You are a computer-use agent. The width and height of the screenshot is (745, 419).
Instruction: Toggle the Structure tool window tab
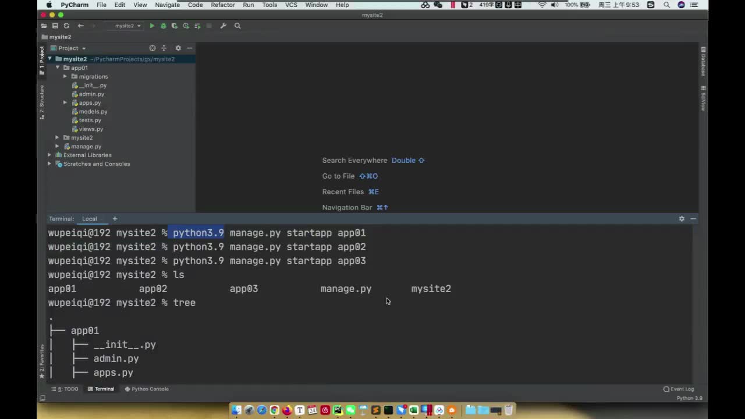pyautogui.click(x=42, y=102)
